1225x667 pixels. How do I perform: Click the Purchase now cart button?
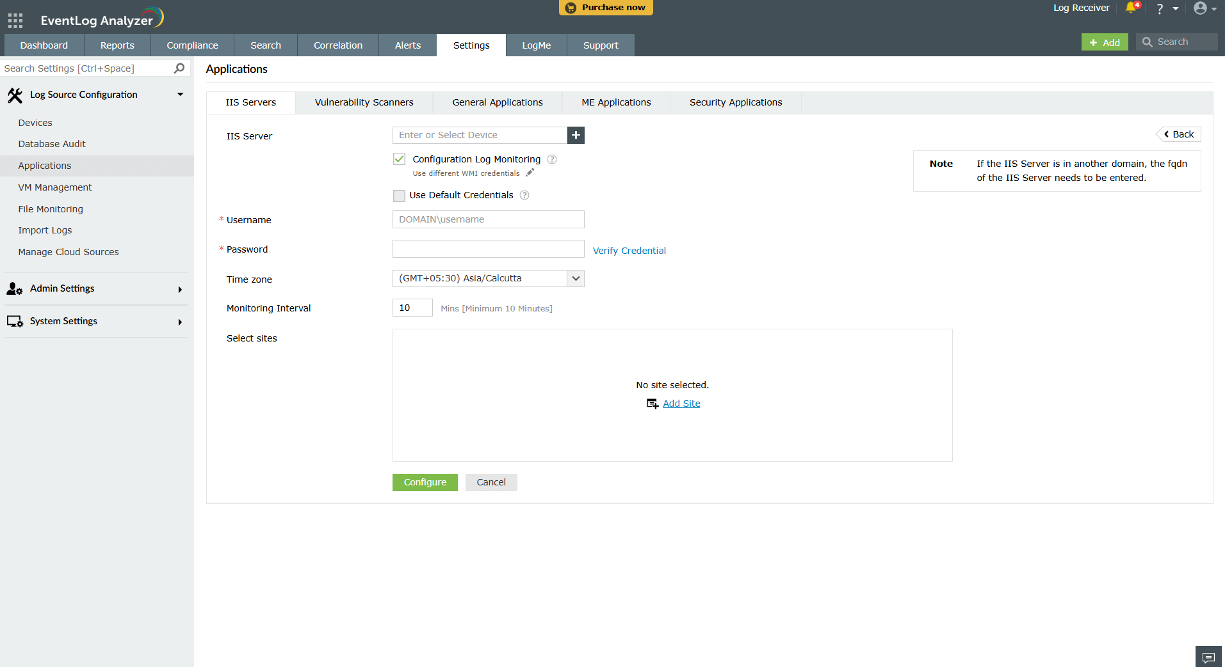click(606, 8)
